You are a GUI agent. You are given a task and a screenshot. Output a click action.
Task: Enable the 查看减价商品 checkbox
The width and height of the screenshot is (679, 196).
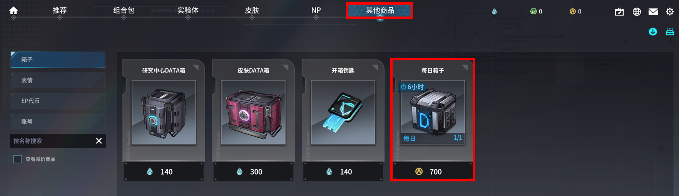17,159
